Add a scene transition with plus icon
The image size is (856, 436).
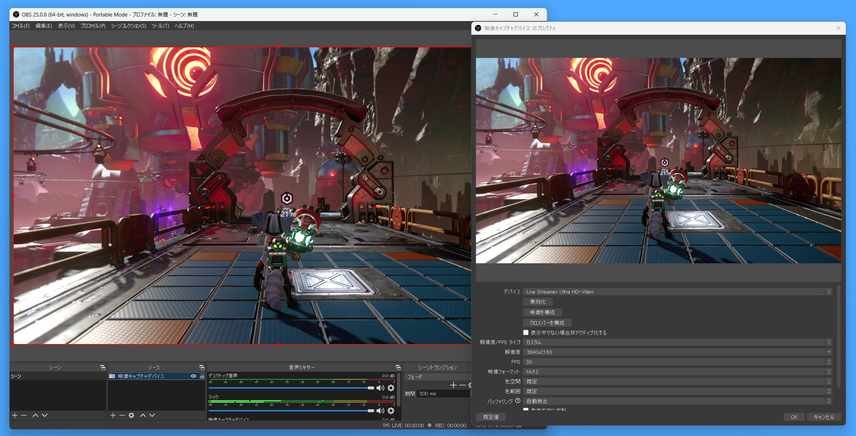(453, 385)
